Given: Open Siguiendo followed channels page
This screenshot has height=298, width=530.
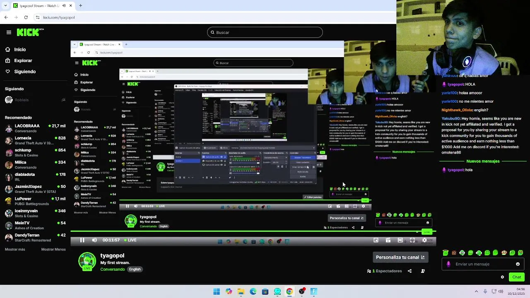Looking at the screenshot, I should point(20,72).
